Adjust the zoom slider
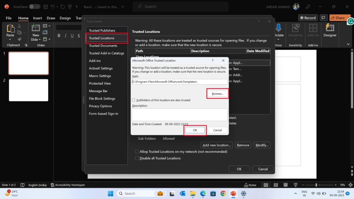354x199 pixels. pos(316,185)
